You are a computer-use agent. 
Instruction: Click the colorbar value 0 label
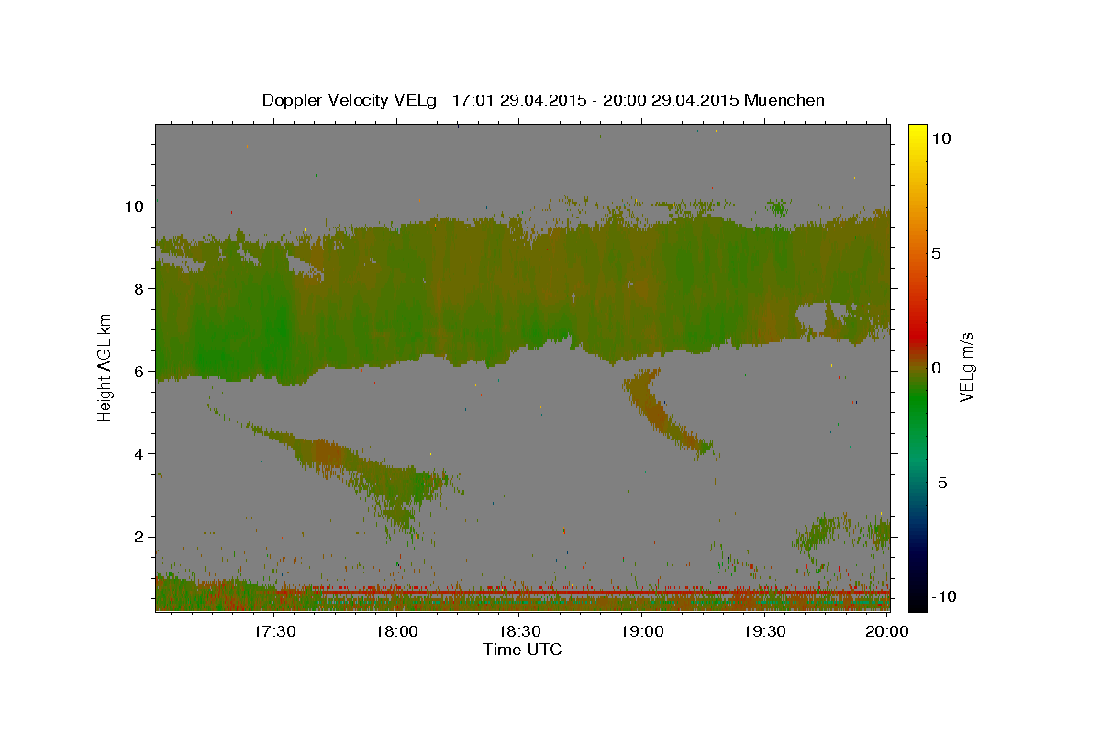point(936,368)
